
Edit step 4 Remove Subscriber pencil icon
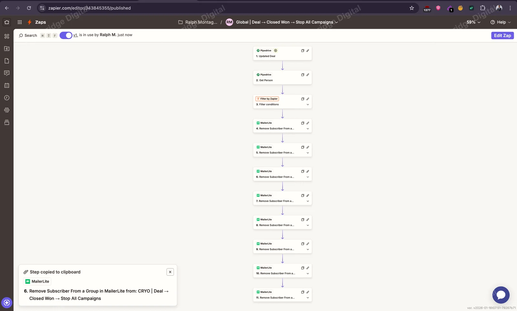pos(308,123)
